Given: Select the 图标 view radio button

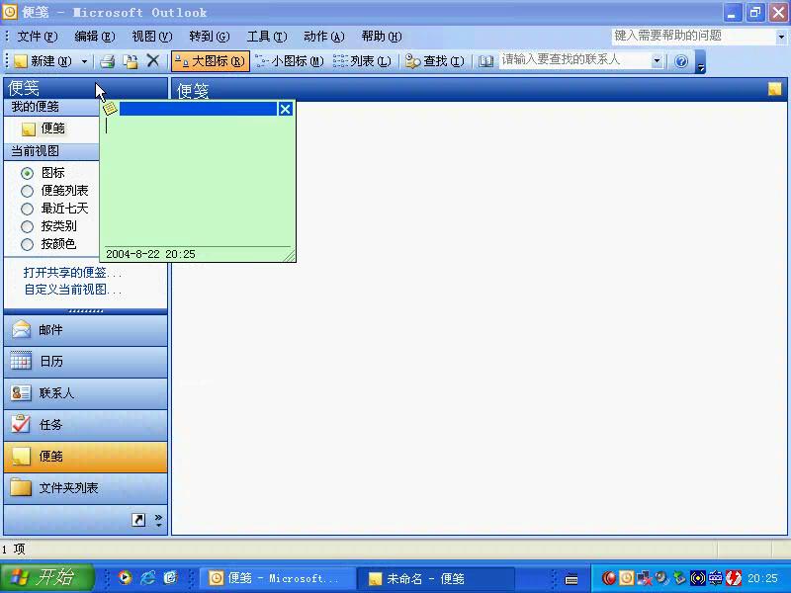Looking at the screenshot, I should pyautogui.click(x=28, y=173).
